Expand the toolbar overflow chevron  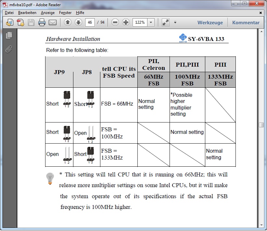(175, 22)
